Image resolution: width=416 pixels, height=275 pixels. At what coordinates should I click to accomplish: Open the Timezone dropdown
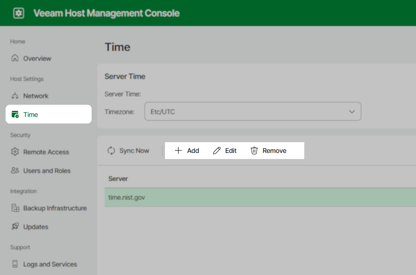point(252,111)
